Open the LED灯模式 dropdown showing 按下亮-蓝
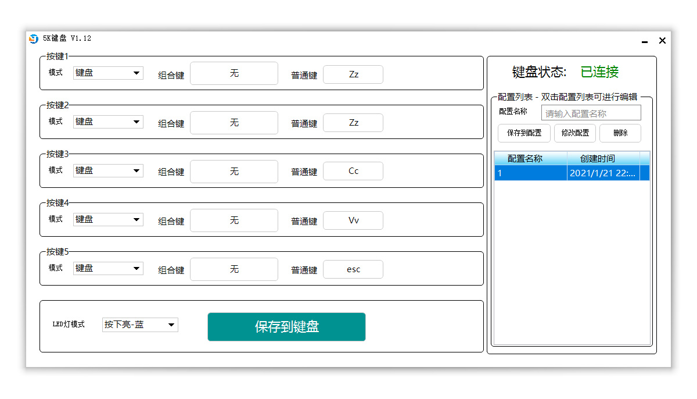Viewport: 697px width, 399px height. tap(139, 325)
